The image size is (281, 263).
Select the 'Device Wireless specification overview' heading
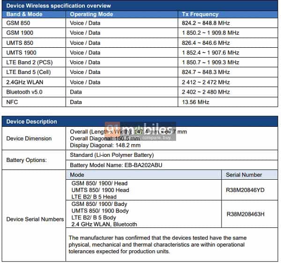[x=59, y=6]
